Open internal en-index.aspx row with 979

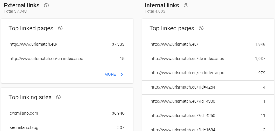(208, 73)
